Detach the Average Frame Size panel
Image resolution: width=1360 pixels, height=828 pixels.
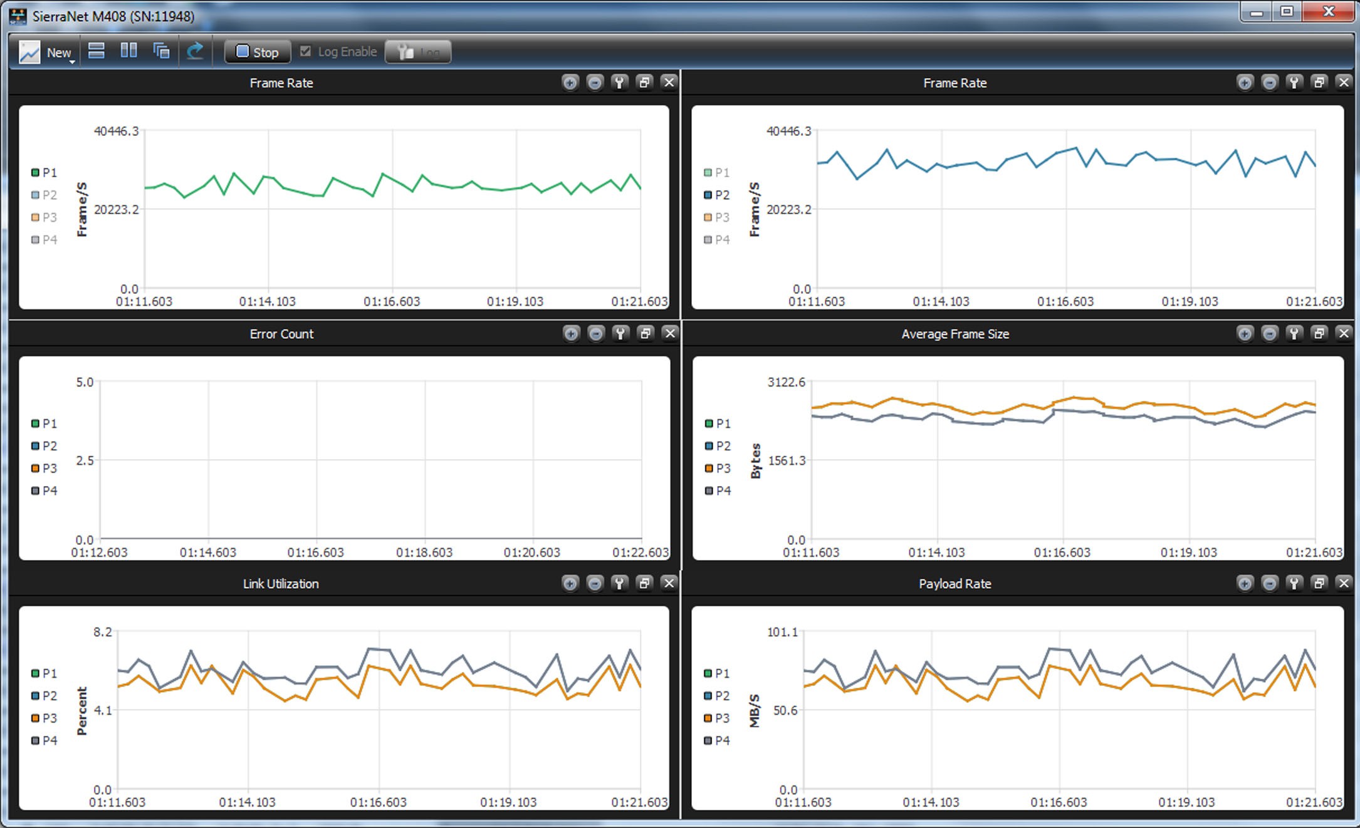1319,334
